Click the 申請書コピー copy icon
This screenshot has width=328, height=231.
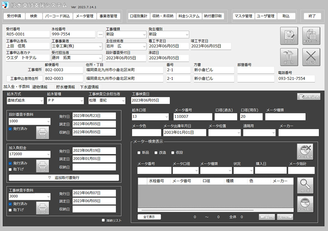tap(311, 36)
